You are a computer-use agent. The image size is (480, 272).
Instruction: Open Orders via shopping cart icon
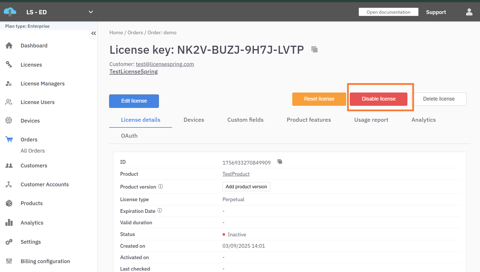pyautogui.click(x=9, y=139)
